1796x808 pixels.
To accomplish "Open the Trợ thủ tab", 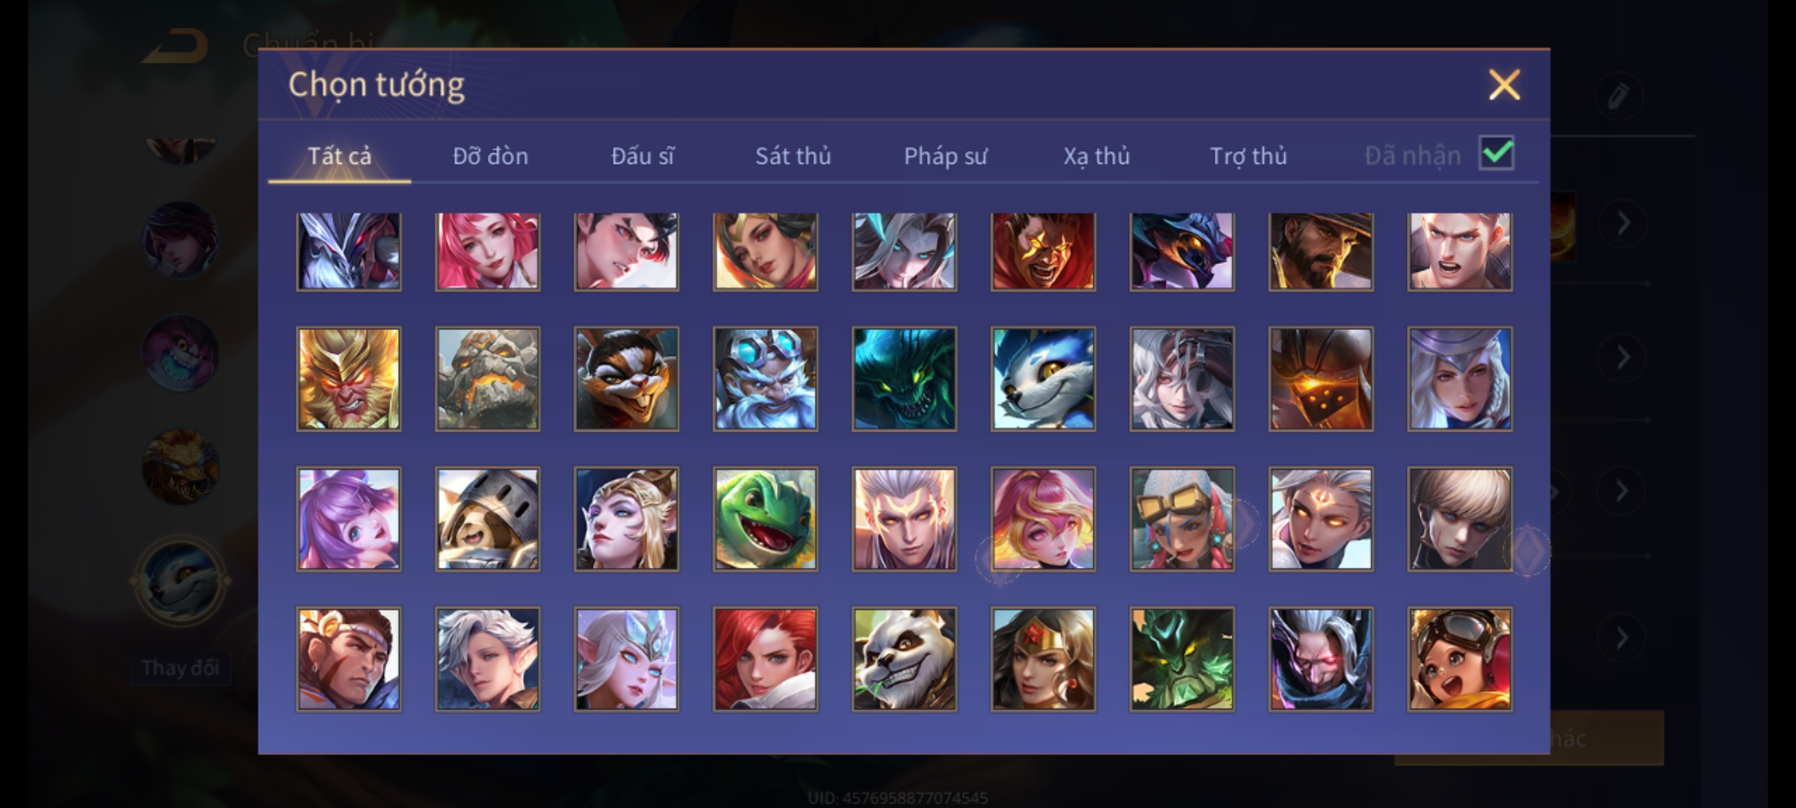I will (x=1248, y=156).
